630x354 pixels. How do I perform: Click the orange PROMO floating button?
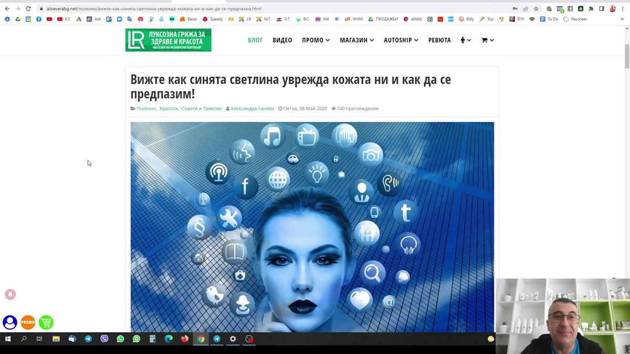coord(28,322)
